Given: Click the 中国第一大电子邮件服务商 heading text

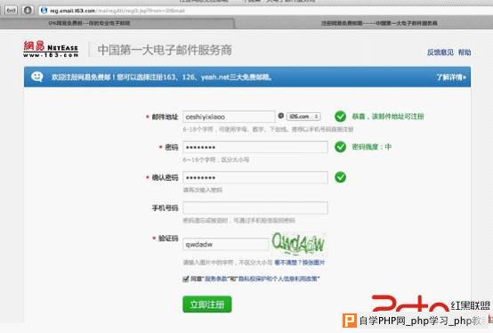Looking at the screenshot, I should point(165,50).
